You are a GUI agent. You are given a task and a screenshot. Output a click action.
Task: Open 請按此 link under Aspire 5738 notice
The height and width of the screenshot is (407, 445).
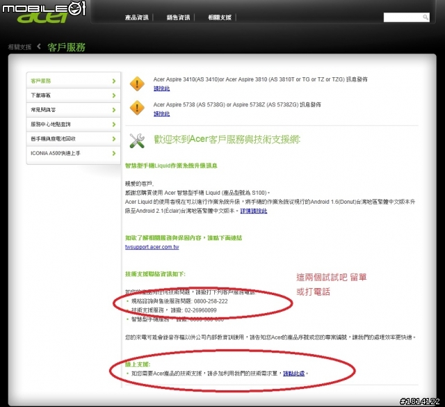click(161, 113)
